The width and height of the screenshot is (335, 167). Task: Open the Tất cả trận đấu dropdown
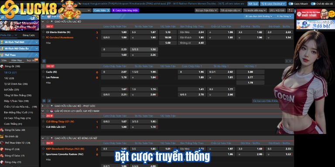pyautogui.click(x=231, y=10)
